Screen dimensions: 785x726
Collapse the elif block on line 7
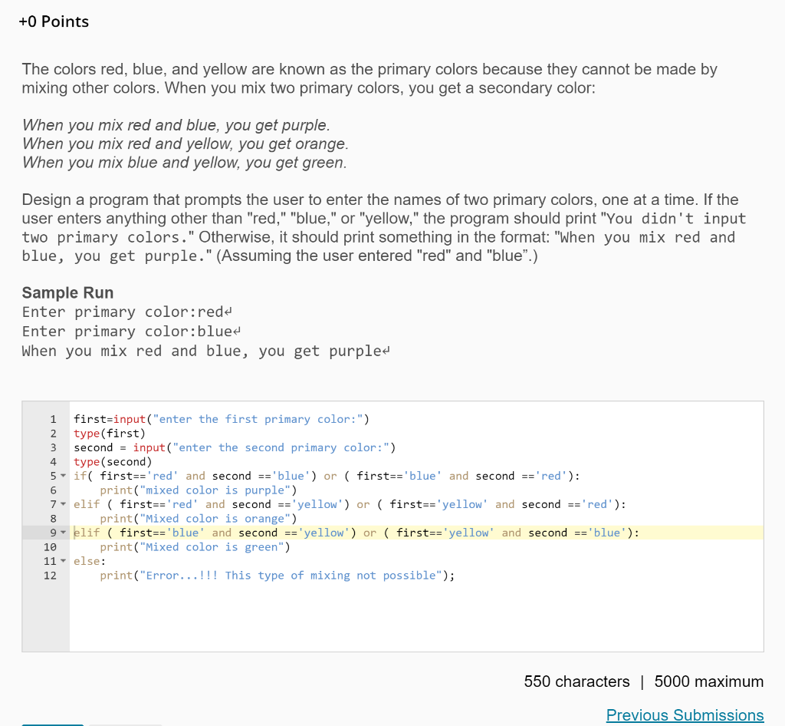(x=63, y=504)
